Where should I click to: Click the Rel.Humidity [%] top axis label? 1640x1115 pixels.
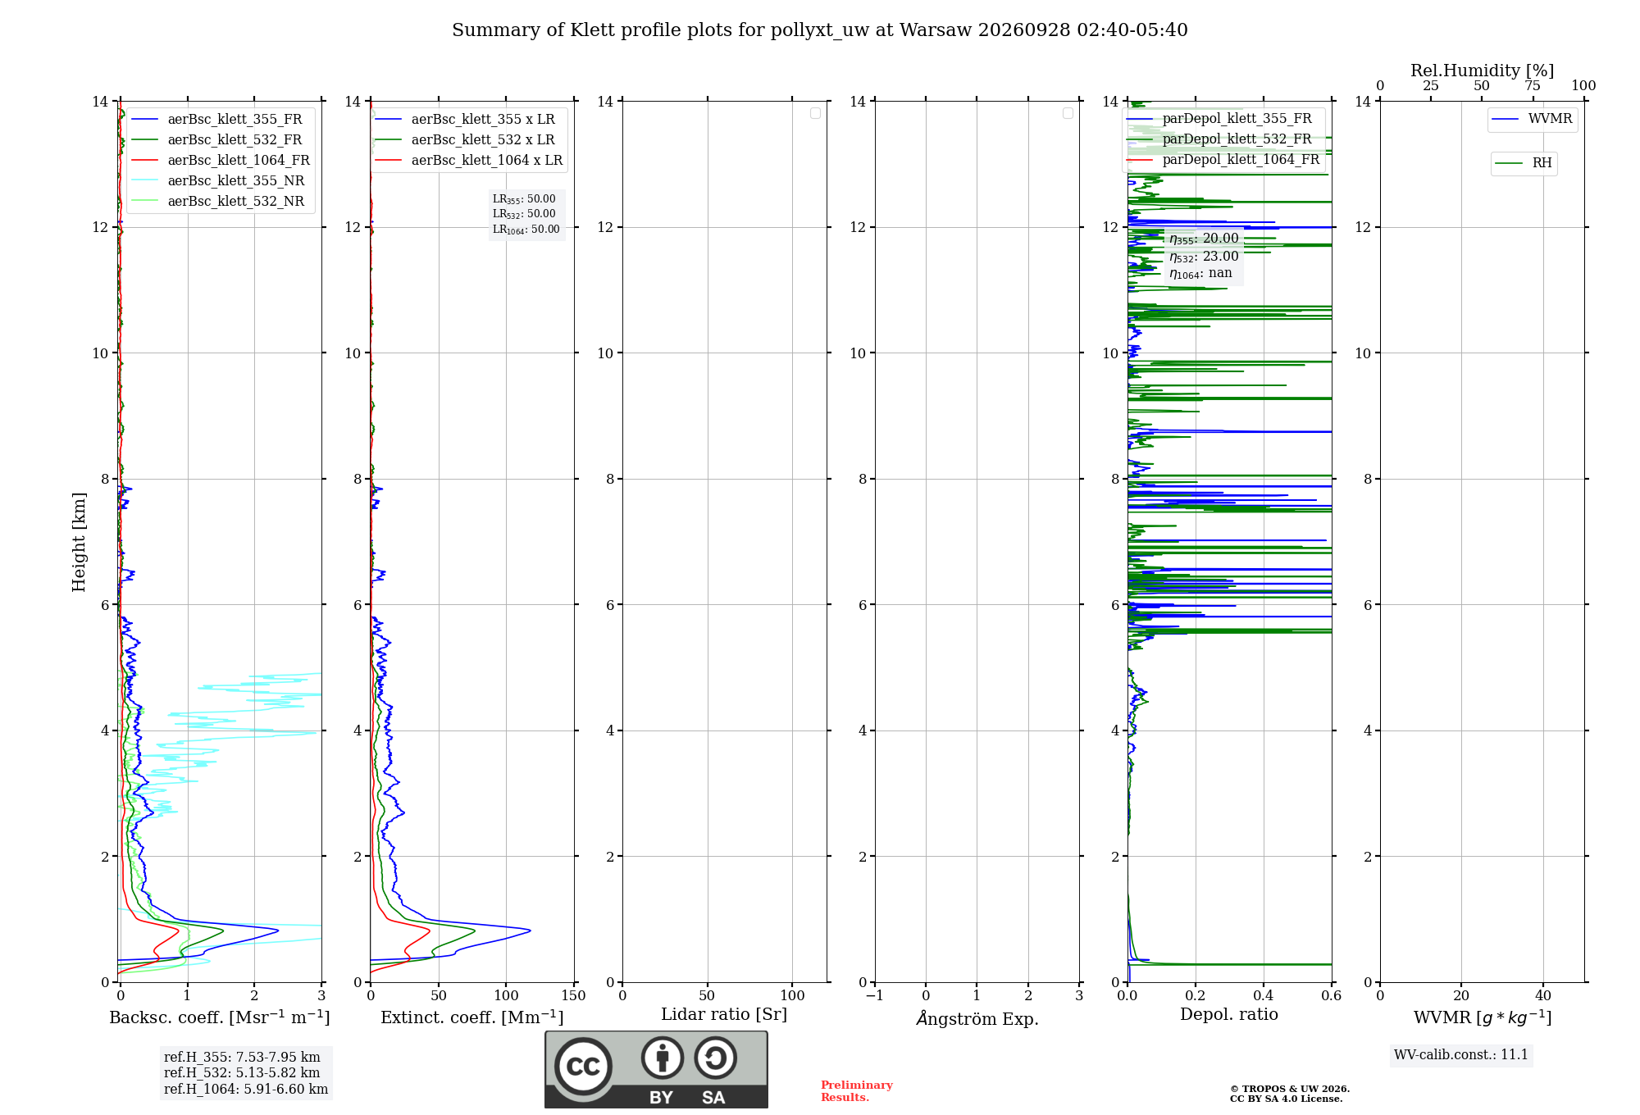point(1483,71)
